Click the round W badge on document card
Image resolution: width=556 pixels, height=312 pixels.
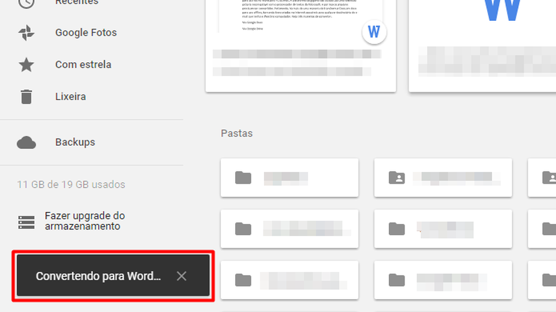click(374, 32)
